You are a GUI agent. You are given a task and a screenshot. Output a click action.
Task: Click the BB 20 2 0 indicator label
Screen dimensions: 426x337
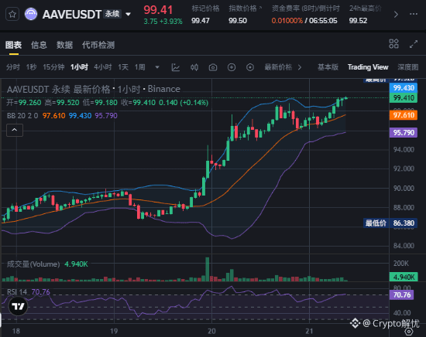coord(22,116)
